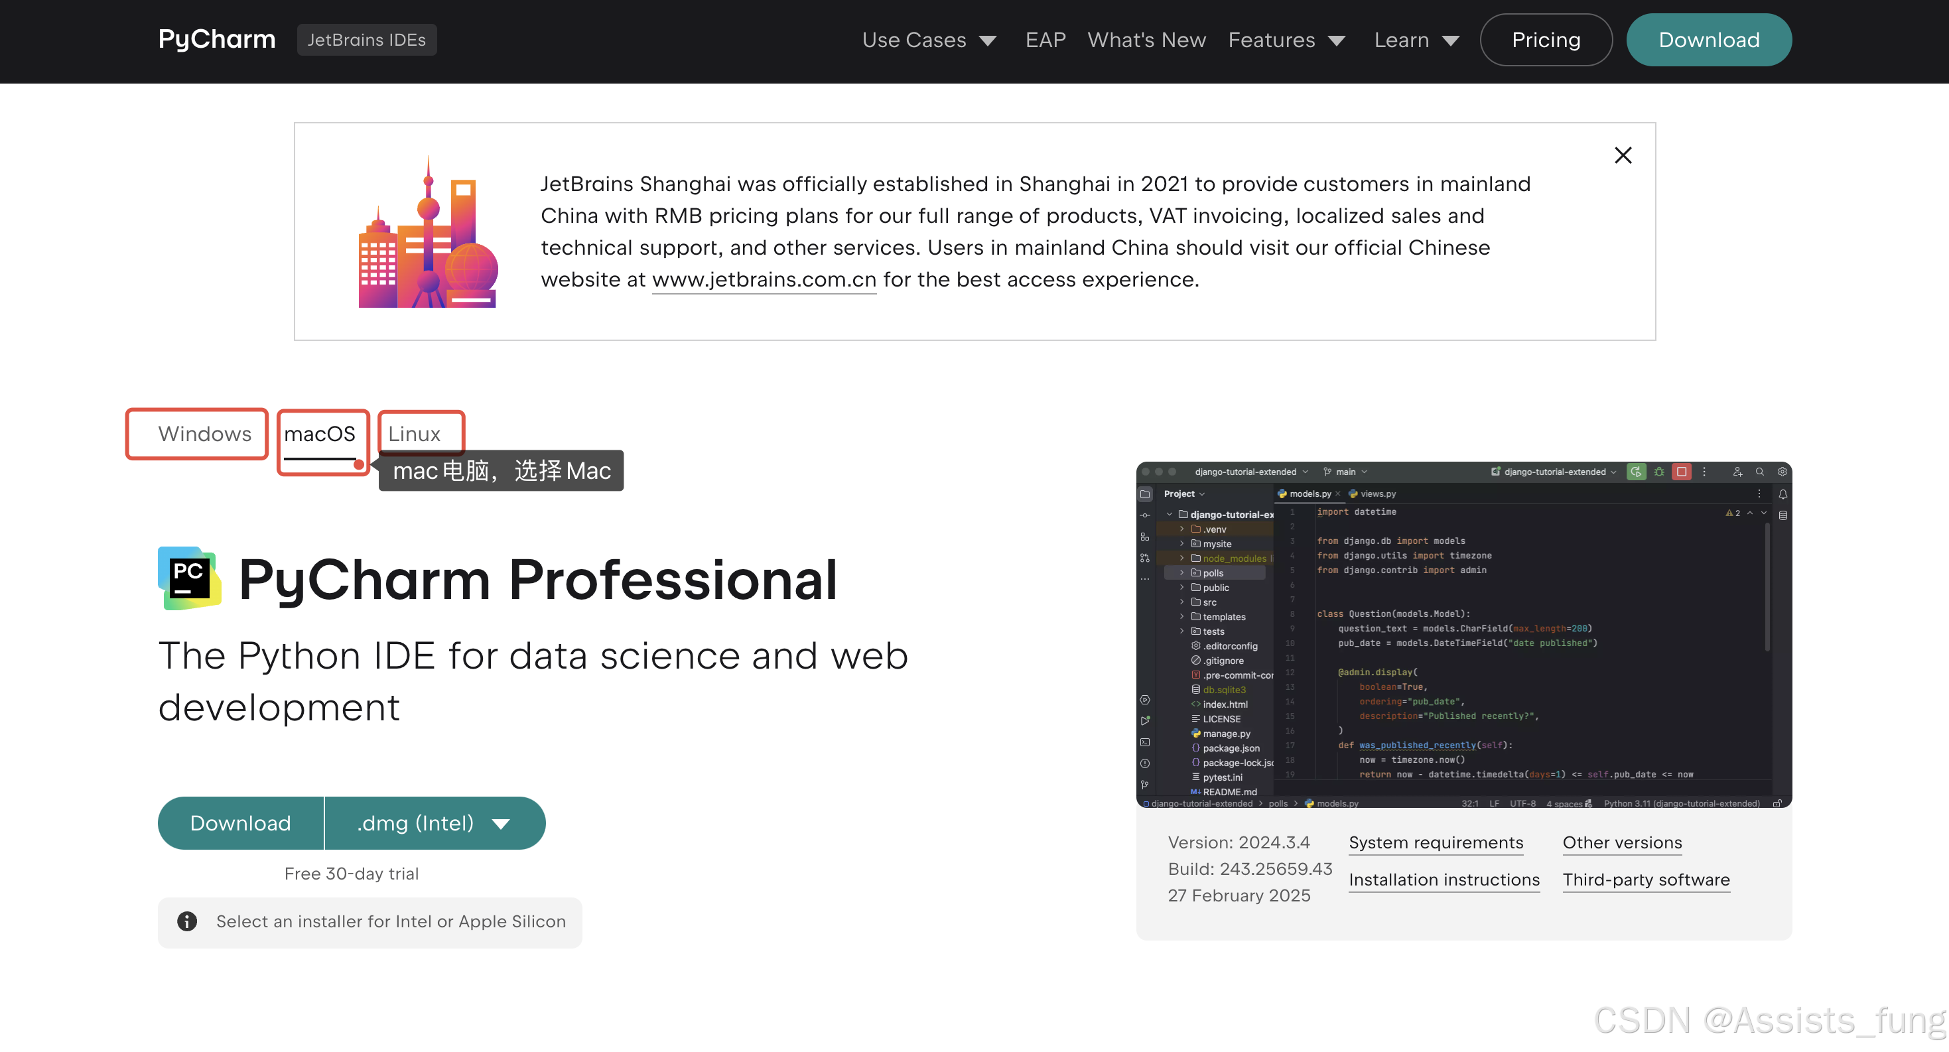Click the header Download button
This screenshot has width=1949, height=1052.
pyautogui.click(x=1708, y=39)
